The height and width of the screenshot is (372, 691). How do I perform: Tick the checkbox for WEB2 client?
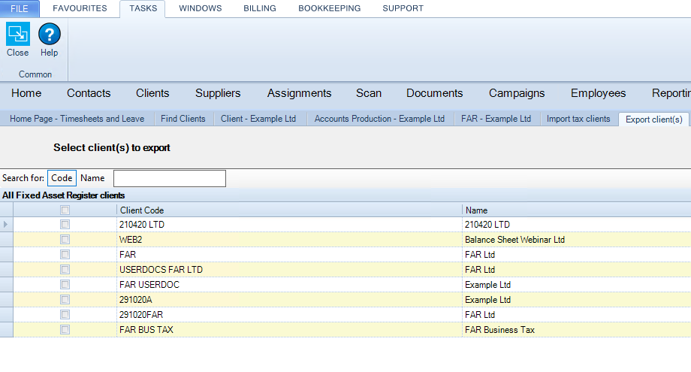click(x=65, y=239)
